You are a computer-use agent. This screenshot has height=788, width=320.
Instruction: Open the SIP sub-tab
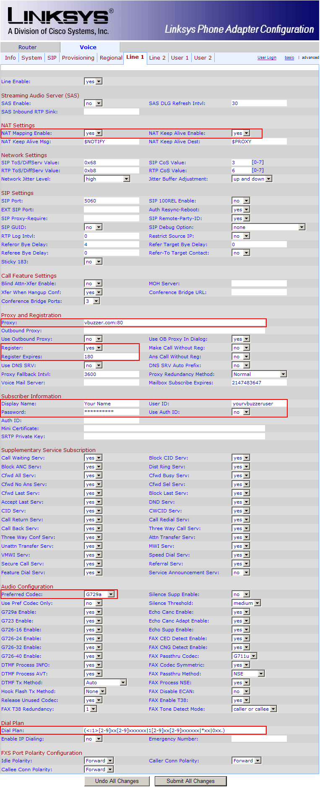(x=52, y=58)
